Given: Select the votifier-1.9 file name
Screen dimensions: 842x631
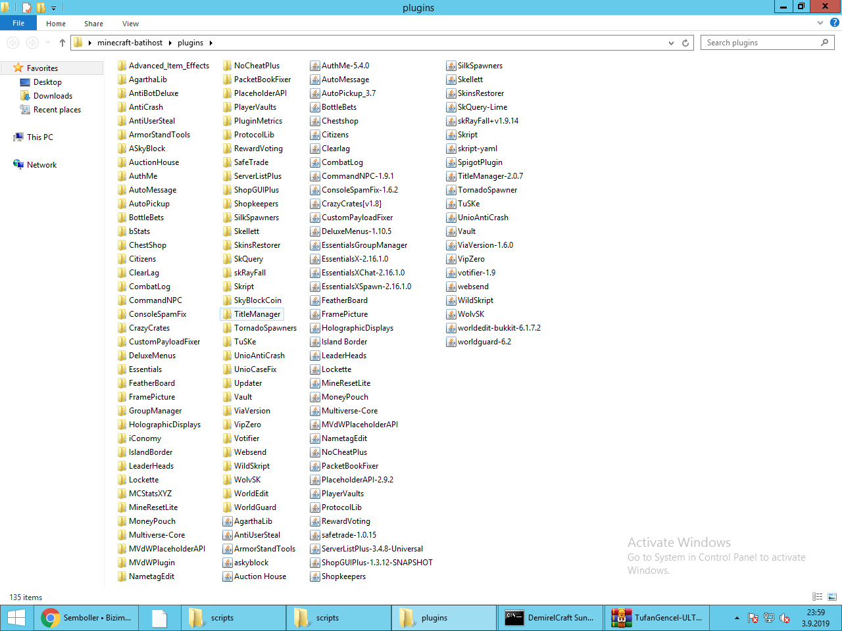Looking at the screenshot, I should coord(476,273).
